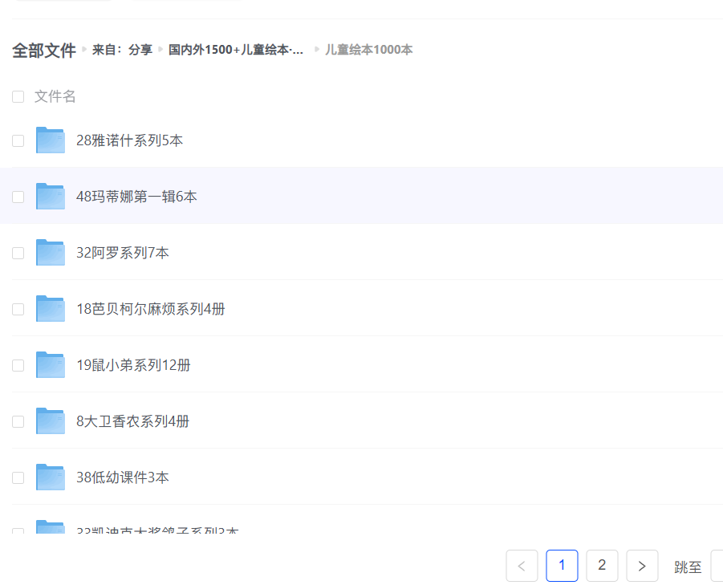Select page 1 in pagination
This screenshot has width=723, height=585.
tap(562, 566)
